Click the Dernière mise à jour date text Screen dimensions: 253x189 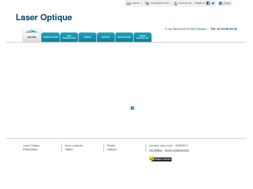point(168,146)
